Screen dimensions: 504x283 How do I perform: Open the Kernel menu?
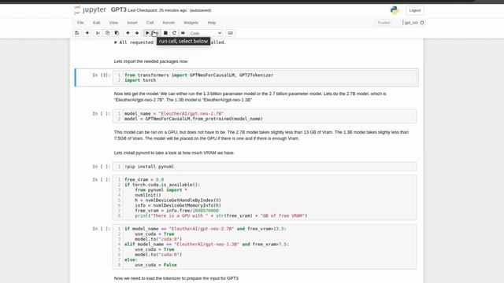click(x=169, y=23)
